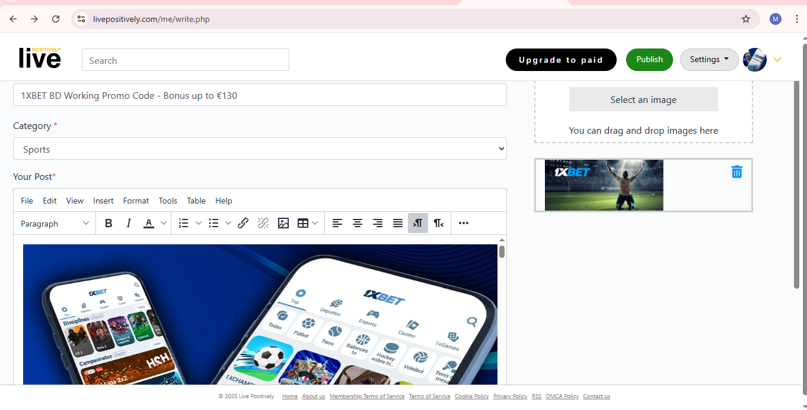
Task: Open the DMCA Policy footer link
Action: [562, 396]
